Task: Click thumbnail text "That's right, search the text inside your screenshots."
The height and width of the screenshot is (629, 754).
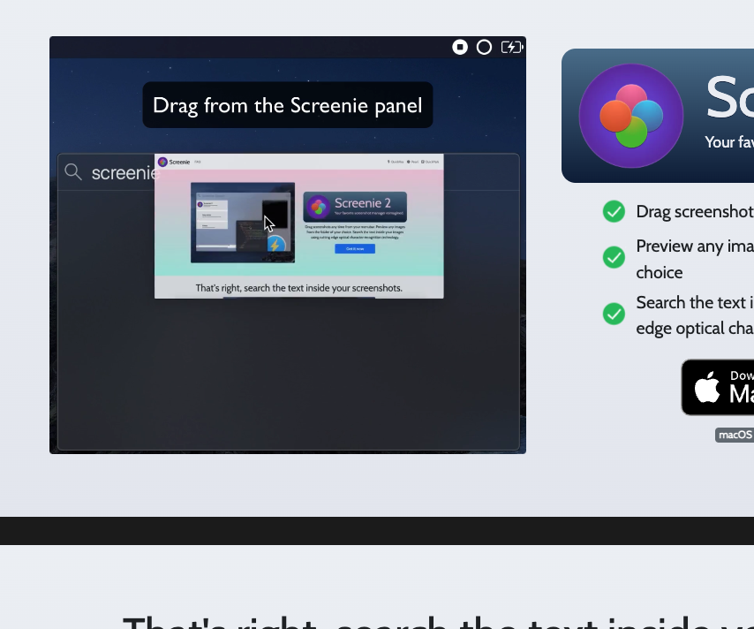Action: click(x=298, y=288)
